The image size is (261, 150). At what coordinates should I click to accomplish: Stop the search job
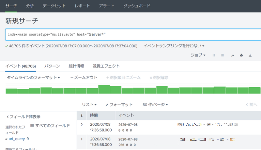[x=223, y=55]
